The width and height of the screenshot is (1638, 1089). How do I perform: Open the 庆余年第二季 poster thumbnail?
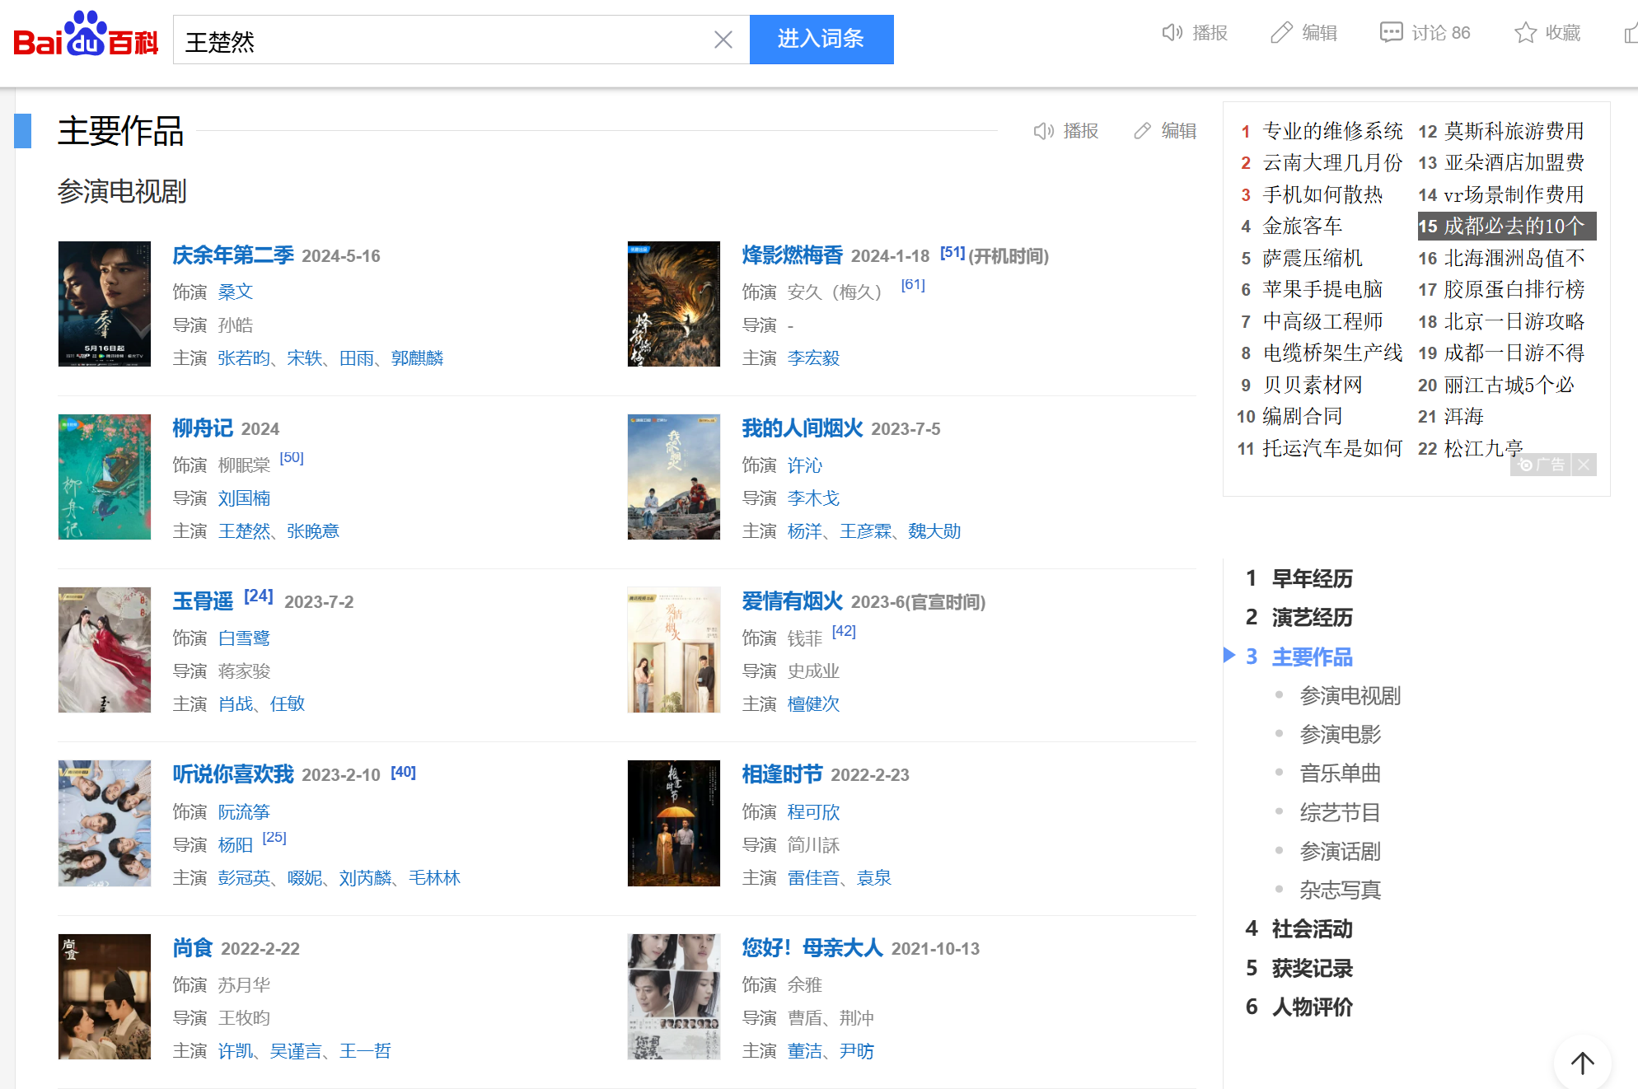(x=105, y=304)
